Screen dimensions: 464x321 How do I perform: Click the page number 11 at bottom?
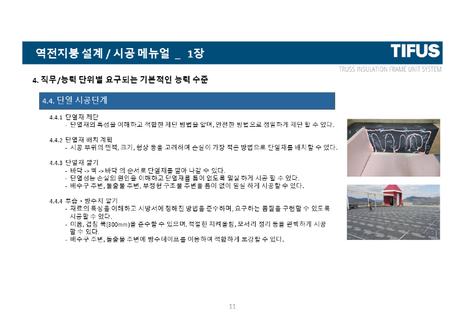(x=232, y=306)
